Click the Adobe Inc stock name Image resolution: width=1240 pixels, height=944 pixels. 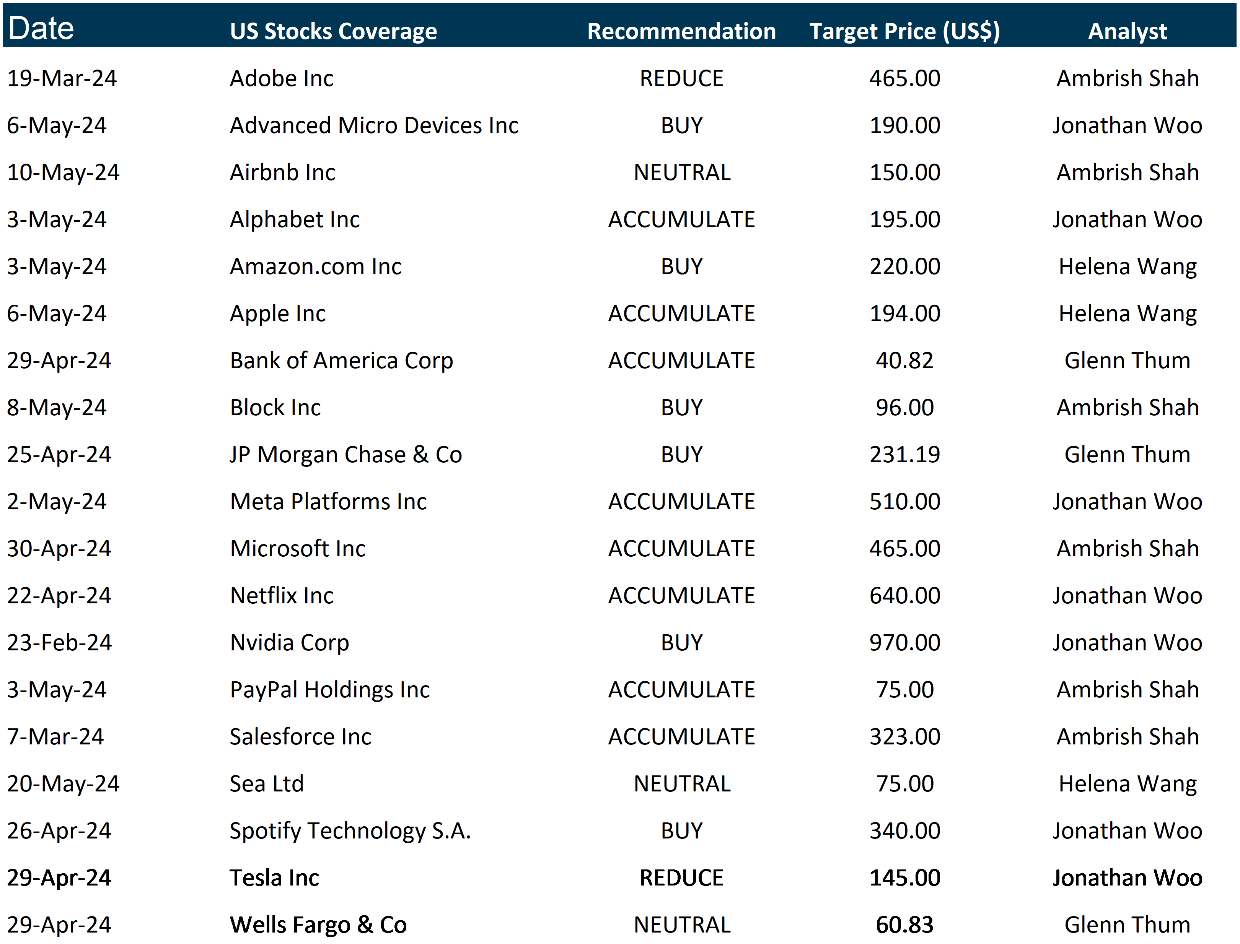pos(281,78)
